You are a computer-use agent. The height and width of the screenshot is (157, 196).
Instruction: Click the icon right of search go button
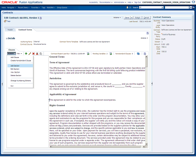(x=194, y=7)
